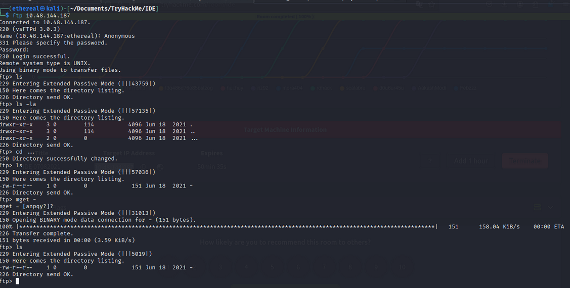Viewport: 570px width, 288px height.
Task: Click the Target Machine Information banner
Action: tap(285, 130)
